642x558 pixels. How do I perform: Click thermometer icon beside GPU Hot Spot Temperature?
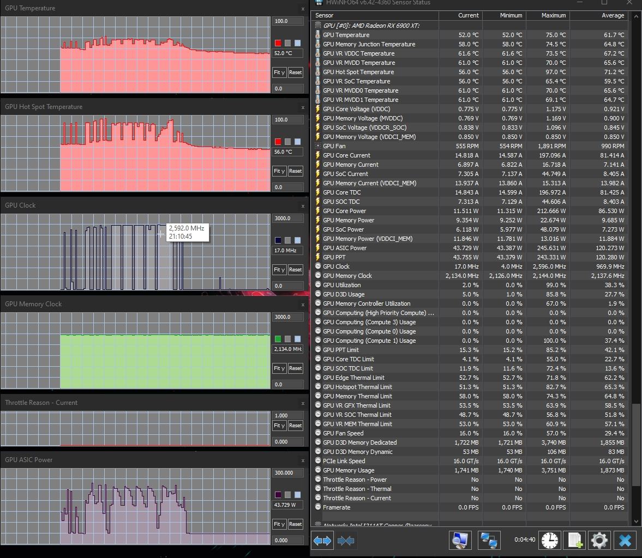tap(317, 72)
